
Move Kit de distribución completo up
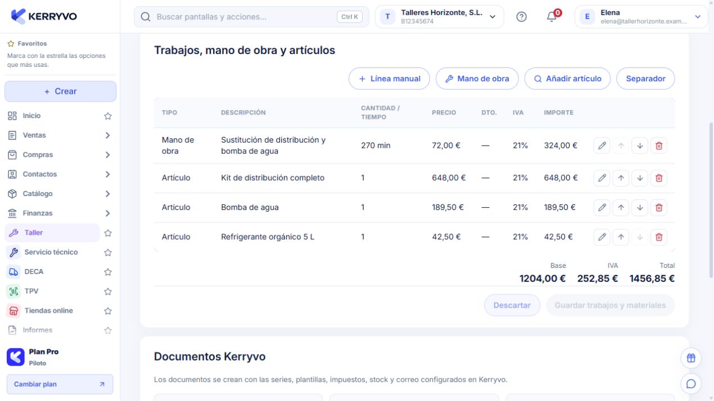coord(621,178)
